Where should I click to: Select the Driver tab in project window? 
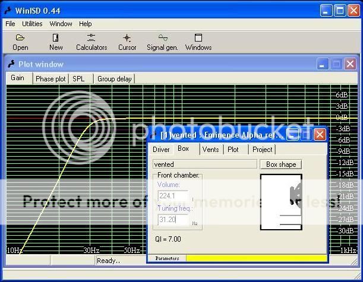click(x=161, y=150)
